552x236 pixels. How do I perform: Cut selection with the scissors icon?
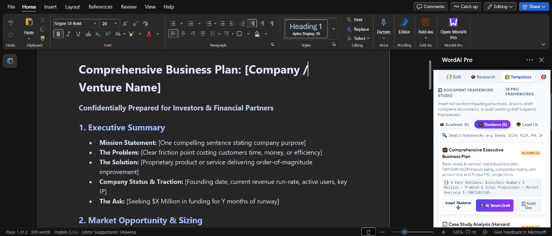43,20
